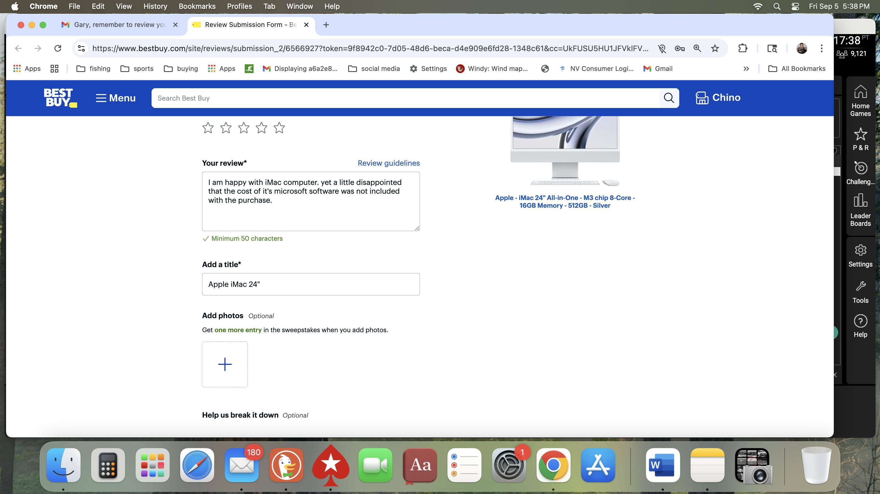Rate five stars with the last star
Viewport: 880px width, 494px height.
pos(279,128)
